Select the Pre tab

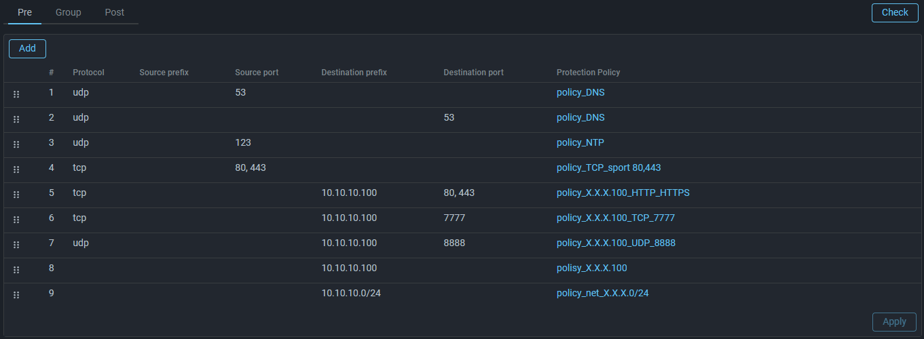[x=24, y=12]
